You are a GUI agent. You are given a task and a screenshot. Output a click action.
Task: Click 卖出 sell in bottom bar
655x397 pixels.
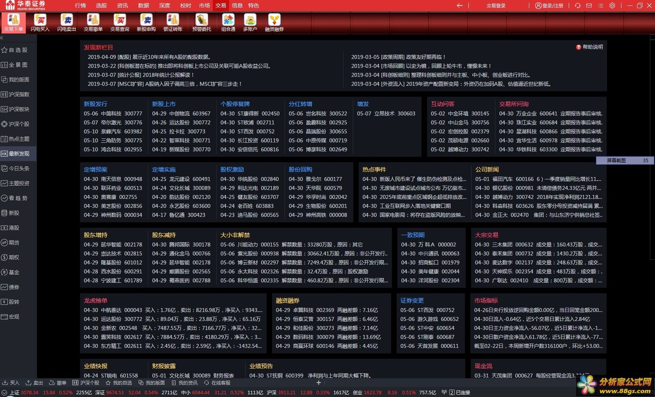(34, 383)
